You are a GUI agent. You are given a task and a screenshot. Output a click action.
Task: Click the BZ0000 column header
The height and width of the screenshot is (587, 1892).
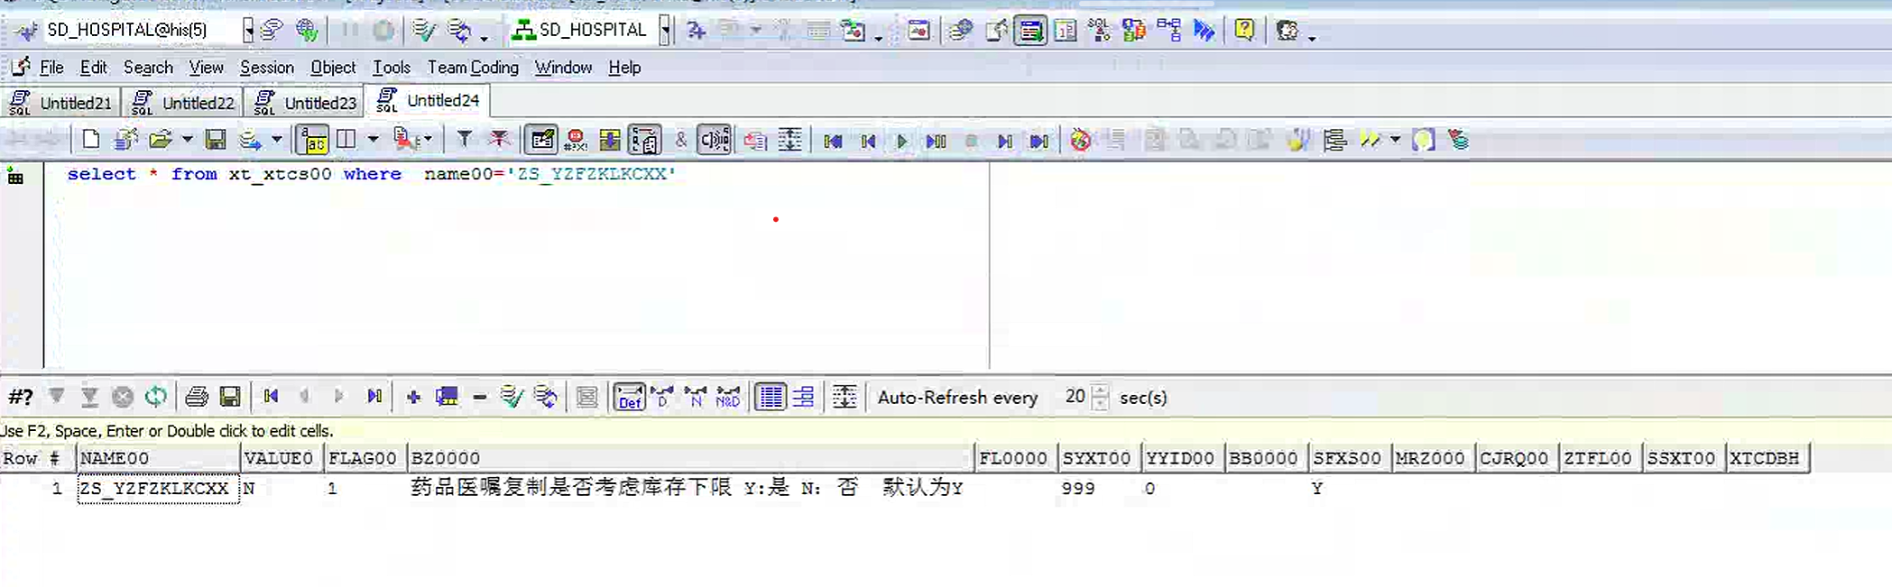click(690, 458)
